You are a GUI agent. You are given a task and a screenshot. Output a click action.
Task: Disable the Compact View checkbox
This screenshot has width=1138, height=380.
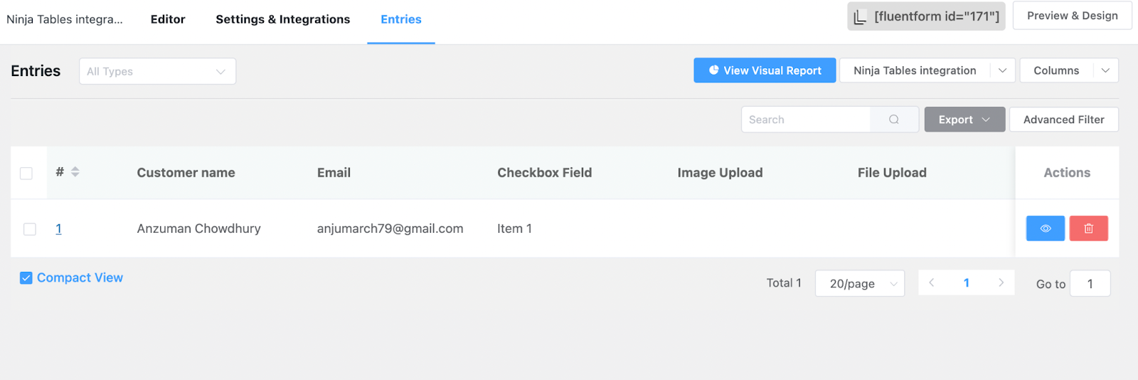tap(26, 278)
